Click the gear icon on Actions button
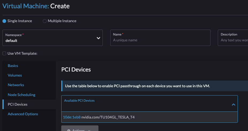248x131 pixels. click(69, 130)
